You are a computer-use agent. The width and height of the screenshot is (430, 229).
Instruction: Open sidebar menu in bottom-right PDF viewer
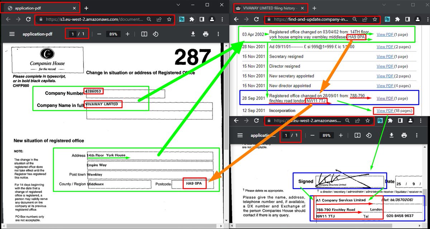(x=240, y=136)
